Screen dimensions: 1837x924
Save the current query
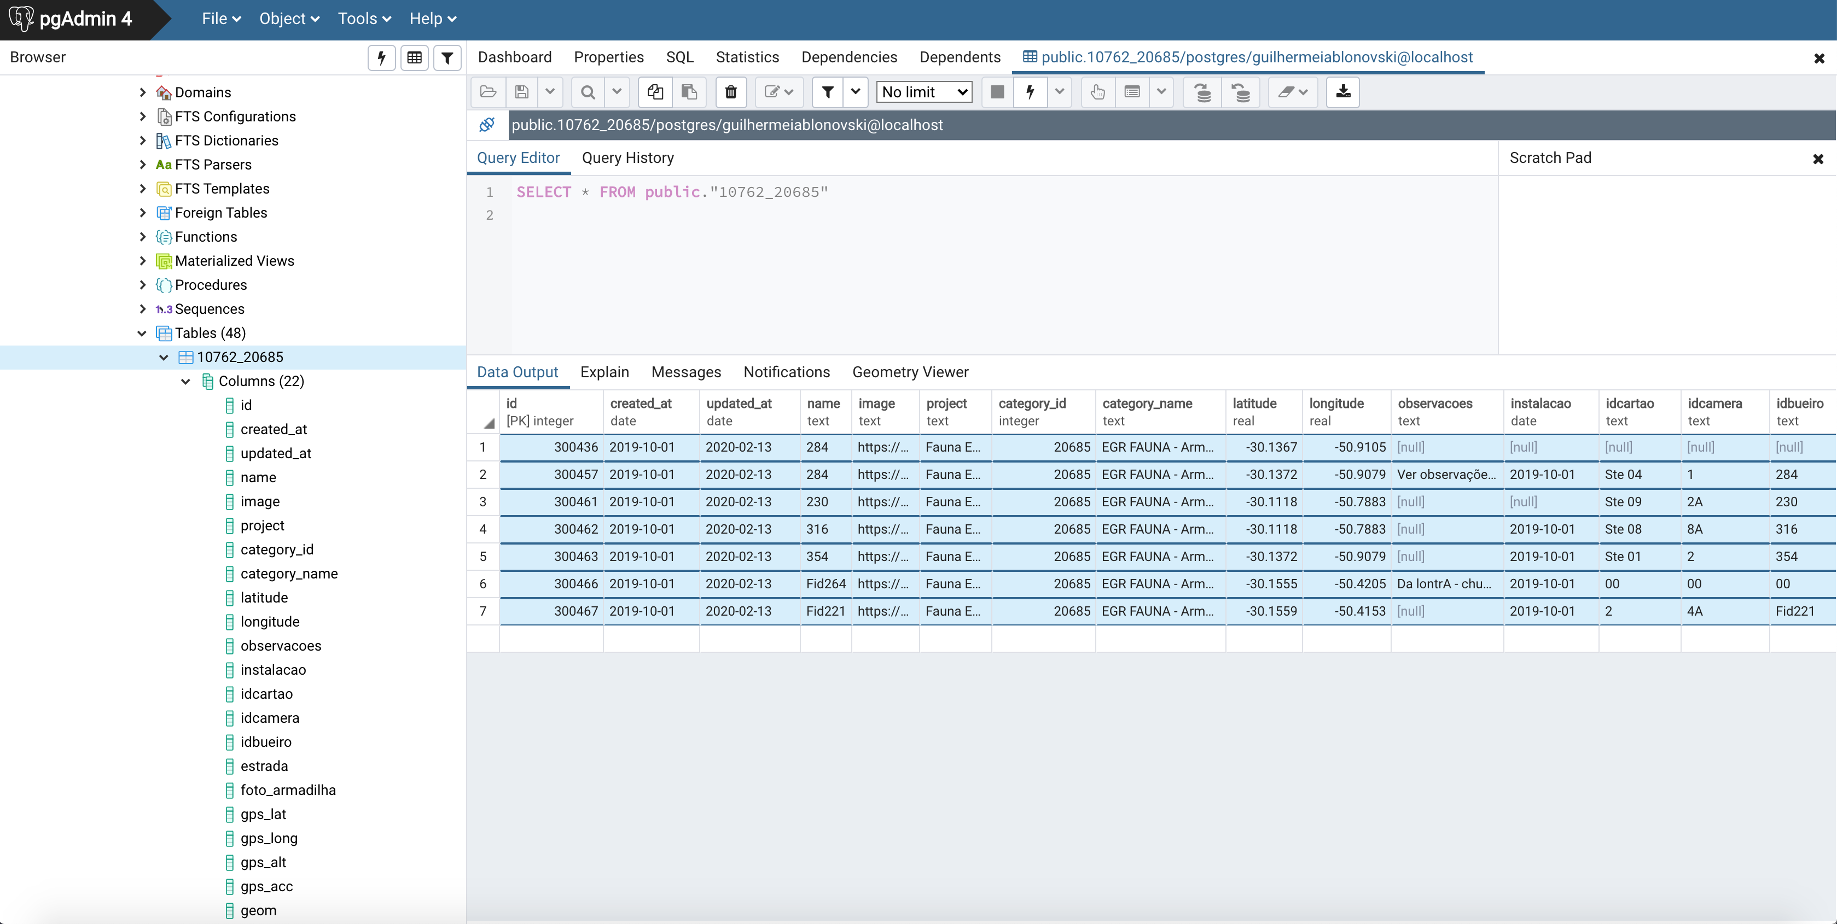521,92
